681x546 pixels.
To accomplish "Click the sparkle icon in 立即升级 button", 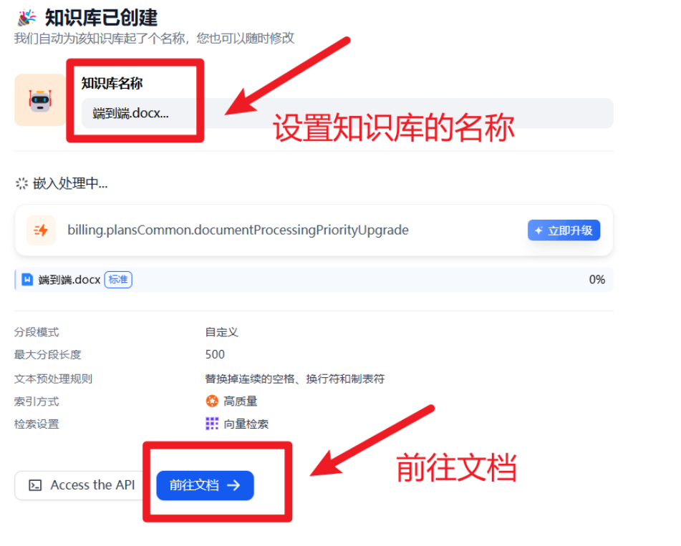I will [x=539, y=230].
